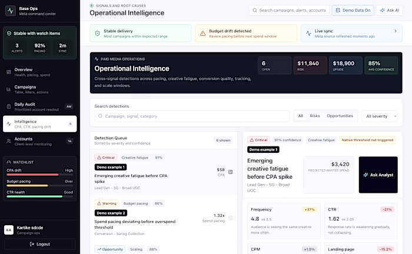The height and width of the screenshot is (254, 412).
Task: Click the CTR health green progress bar
Action: pos(34,196)
